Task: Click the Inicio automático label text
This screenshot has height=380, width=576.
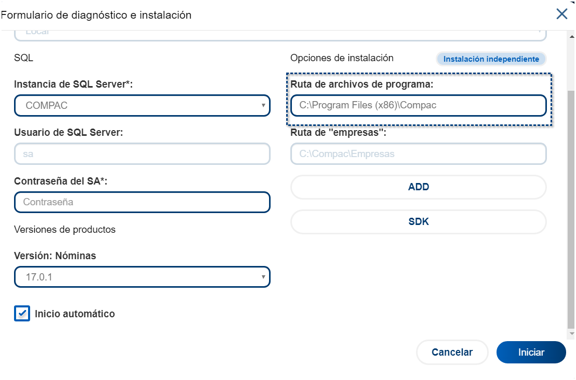Action: 75,314
